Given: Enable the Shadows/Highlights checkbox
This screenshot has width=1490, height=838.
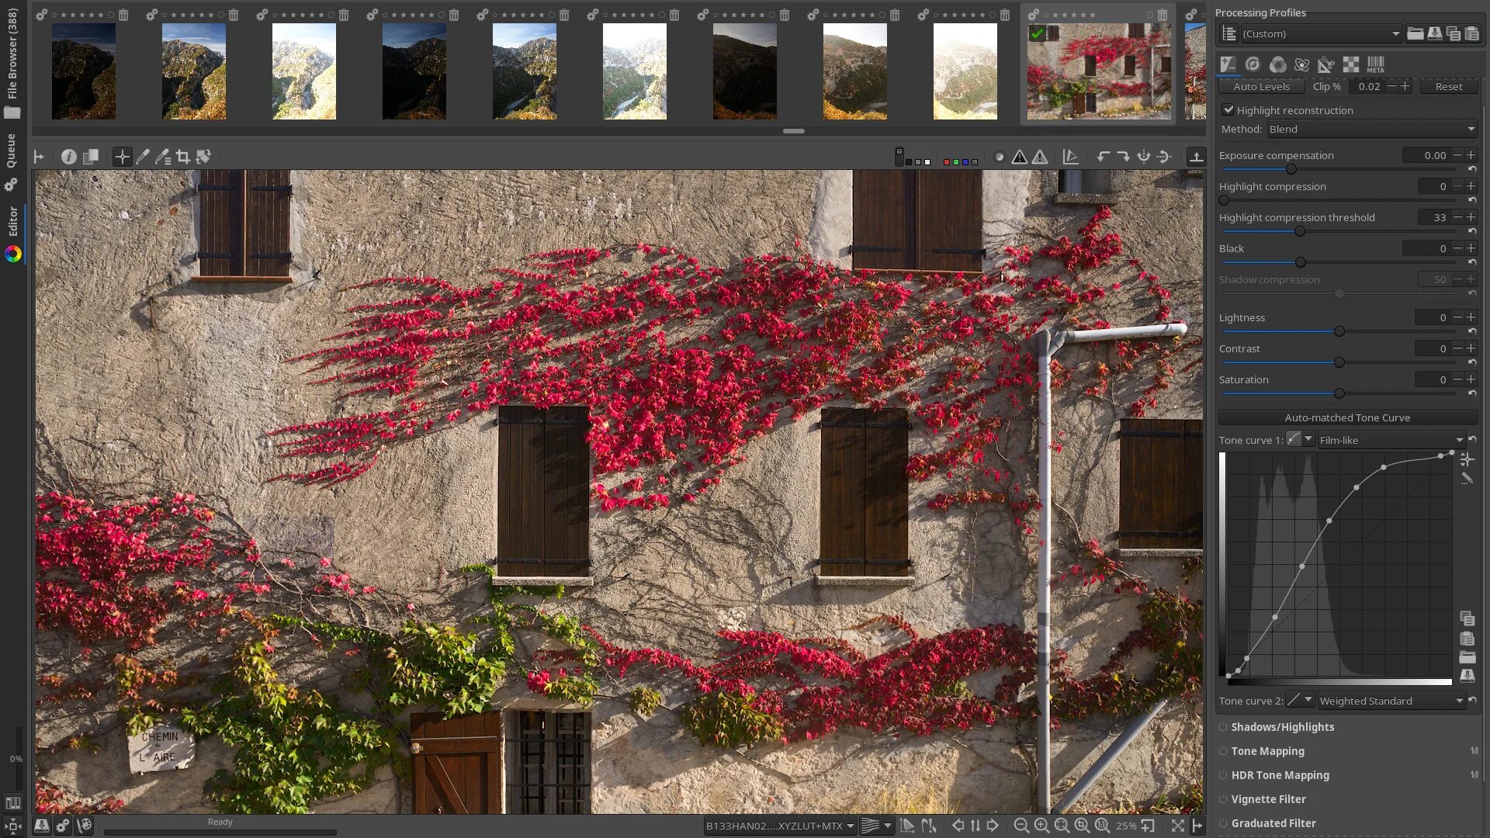Looking at the screenshot, I should [x=1223, y=726].
